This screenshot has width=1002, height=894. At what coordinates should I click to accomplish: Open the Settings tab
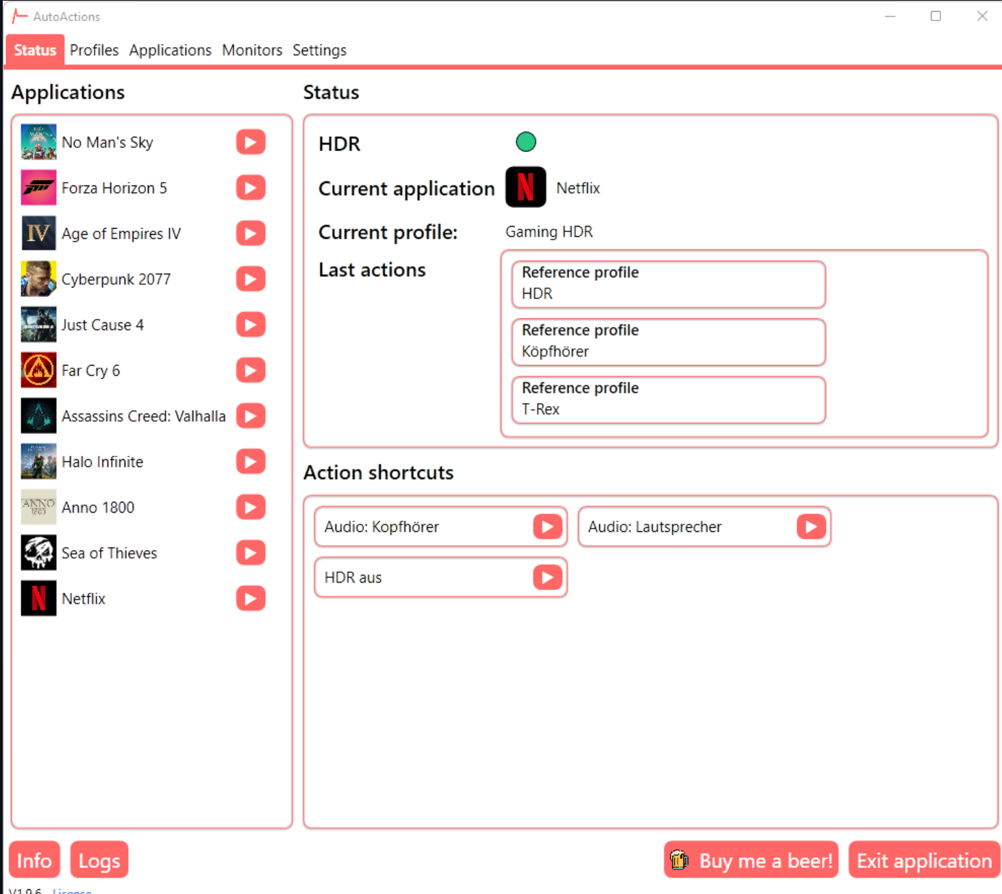[x=319, y=50]
